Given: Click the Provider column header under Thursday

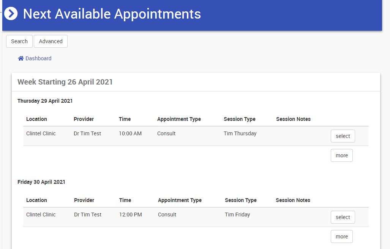Looking at the screenshot, I should tap(84, 119).
